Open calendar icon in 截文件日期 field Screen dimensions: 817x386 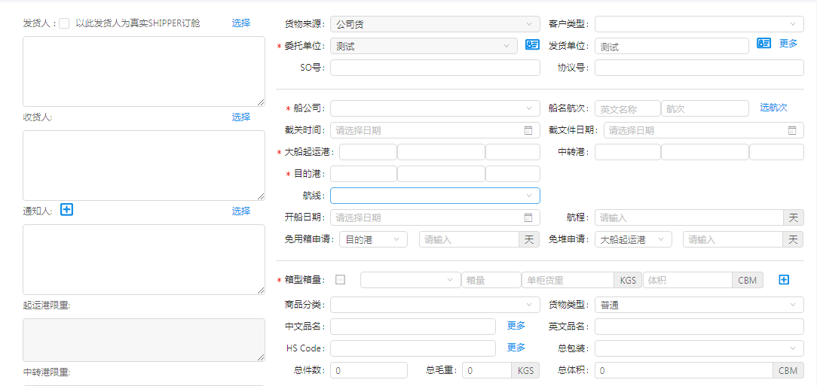pyautogui.click(x=792, y=130)
